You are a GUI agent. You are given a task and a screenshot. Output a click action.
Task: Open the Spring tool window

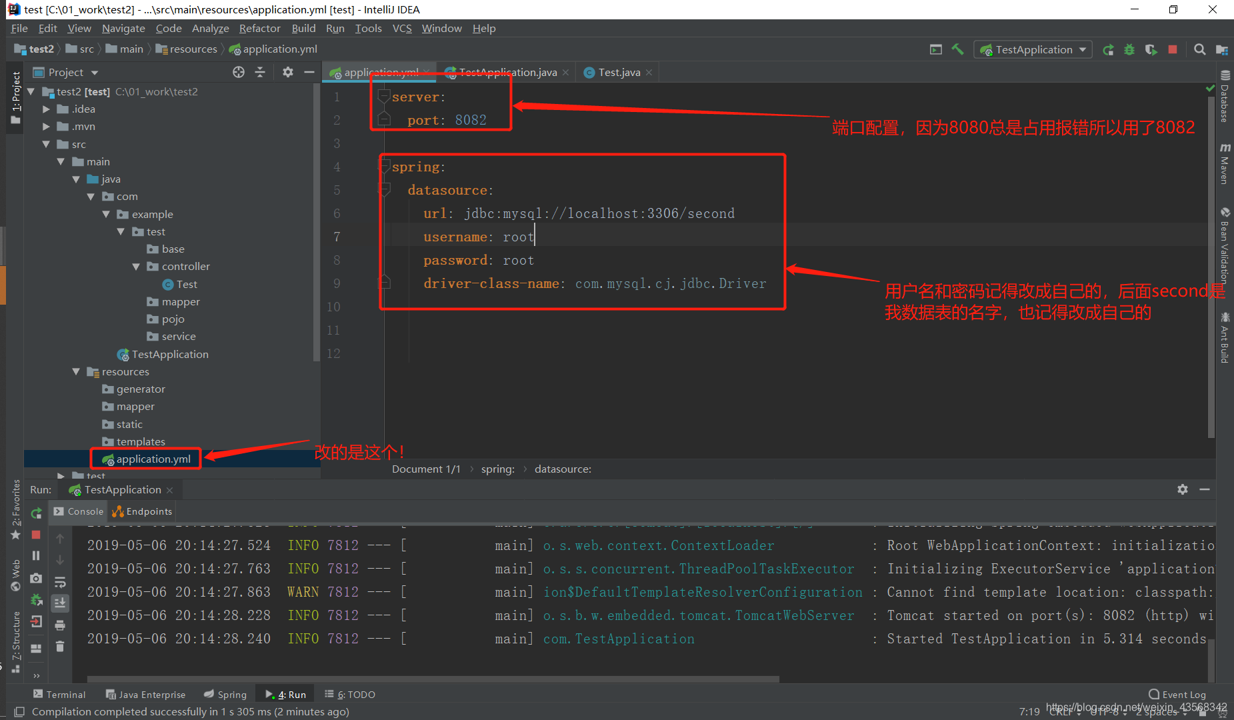click(225, 695)
